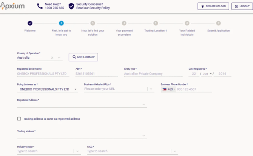Image resolution: width=253 pixels, height=156 pixels.
Task: Expand the MCC dropdown arrow
Action: click(x=175, y=151)
